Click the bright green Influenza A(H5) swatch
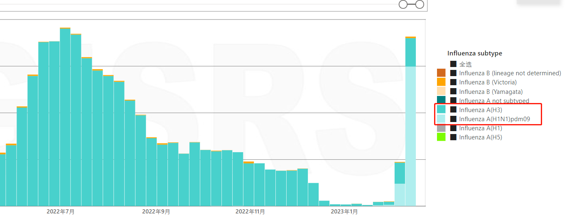Screen dimensions: 567x218 click(x=441, y=137)
